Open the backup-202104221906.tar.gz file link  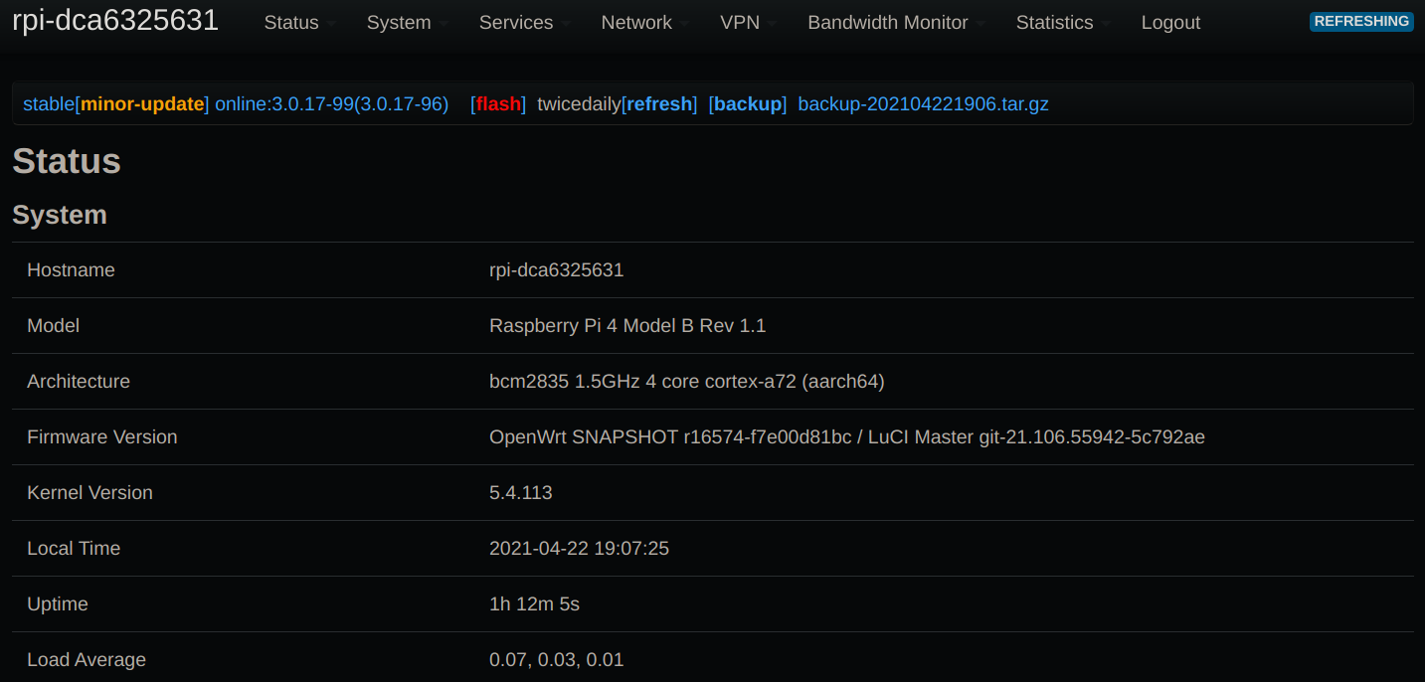[x=923, y=104]
